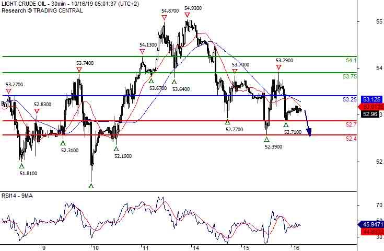Click red triangle below 53.2700 label
Screen dimensions: 384x251
(x=9, y=92)
